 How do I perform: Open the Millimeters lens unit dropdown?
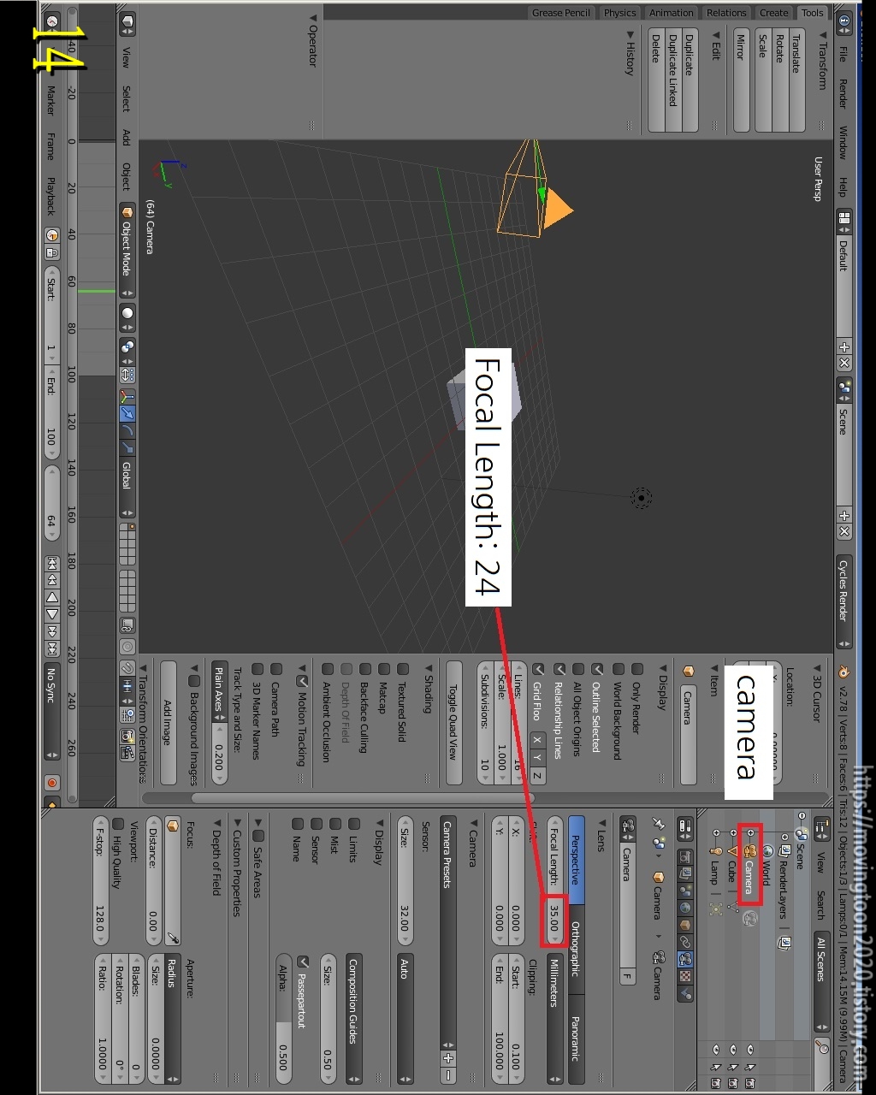pyautogui.click(x=554, y=1018)
